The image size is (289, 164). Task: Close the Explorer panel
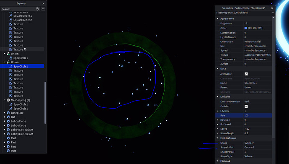43,3
